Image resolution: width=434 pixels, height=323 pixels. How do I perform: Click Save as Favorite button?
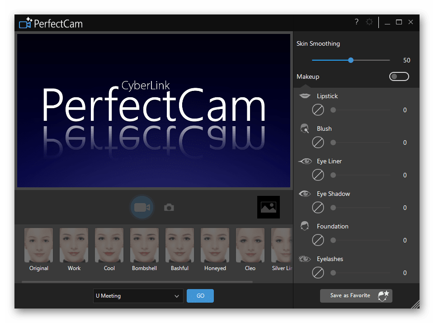356,296
